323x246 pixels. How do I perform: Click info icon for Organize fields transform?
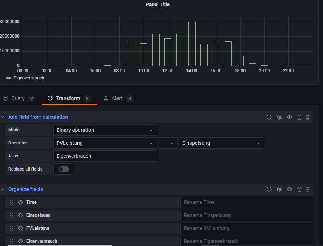269,189
